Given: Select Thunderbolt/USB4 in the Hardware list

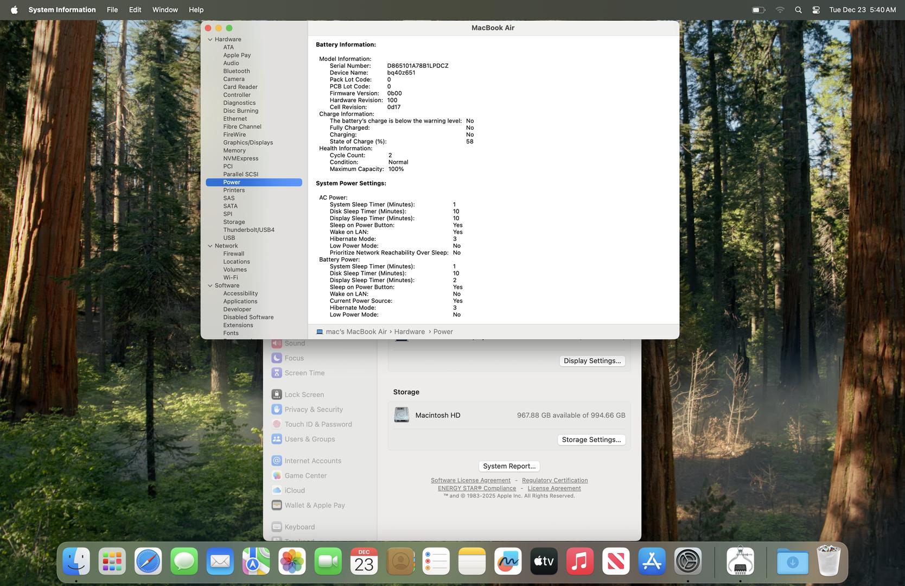Looking at the screenshot, I should [x=248, y=230].
